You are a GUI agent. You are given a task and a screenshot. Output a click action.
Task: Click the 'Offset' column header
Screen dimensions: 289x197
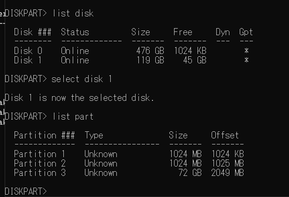[225, 135]
